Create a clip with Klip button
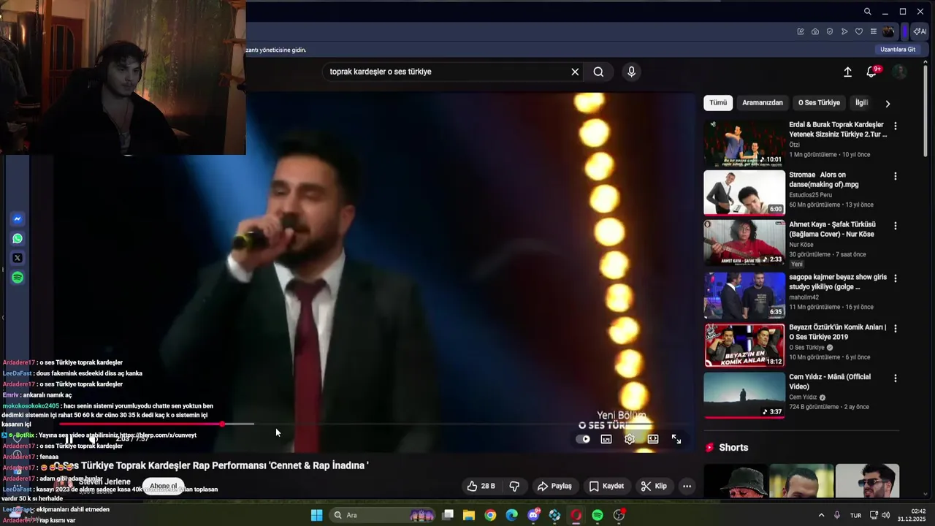This screenshot has height=526, width=935. click(654, 486)
